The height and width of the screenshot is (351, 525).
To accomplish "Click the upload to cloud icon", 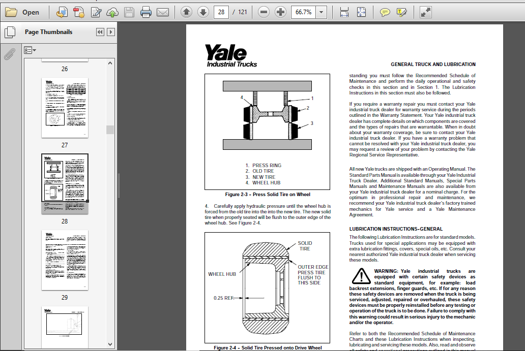I will [112, 12].
